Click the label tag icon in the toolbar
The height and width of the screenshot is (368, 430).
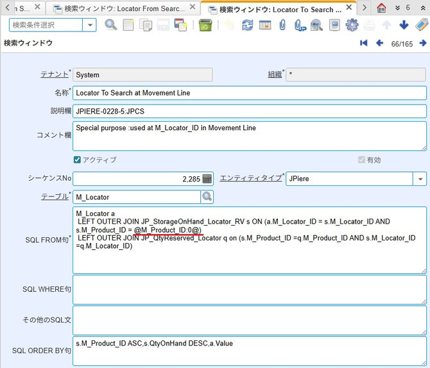pos(422,24)
